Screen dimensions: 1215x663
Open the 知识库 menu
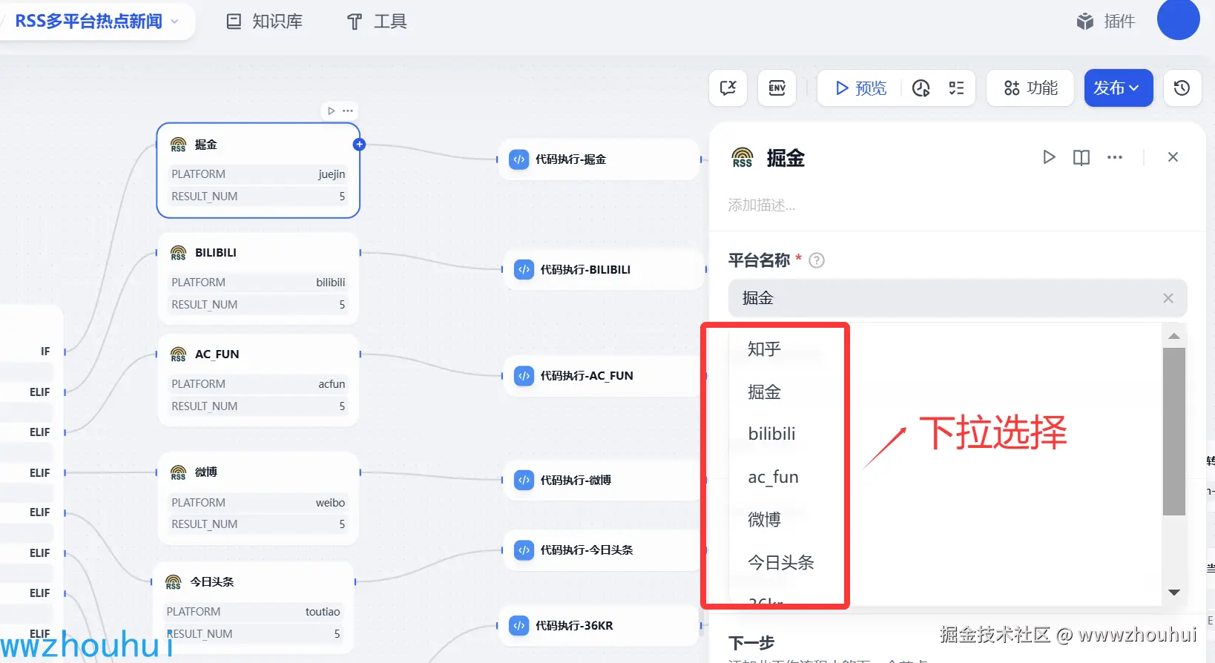click(264, 22)
